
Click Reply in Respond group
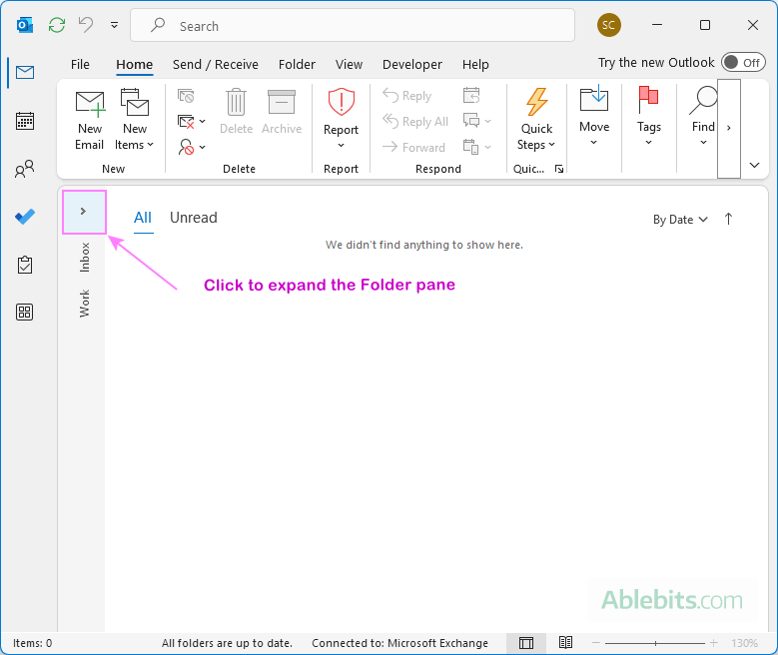point(407,95)
